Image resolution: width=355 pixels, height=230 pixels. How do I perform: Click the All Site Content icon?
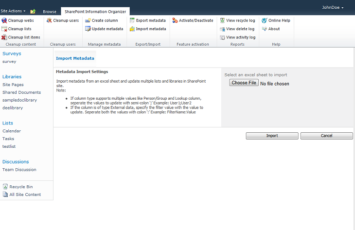pos(5,194)
